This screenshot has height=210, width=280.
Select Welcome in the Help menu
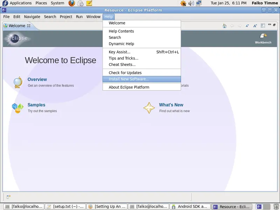(x=142, y=23)
